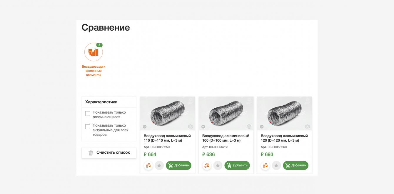Click the trash bin icon

click(x=91, y=152)
